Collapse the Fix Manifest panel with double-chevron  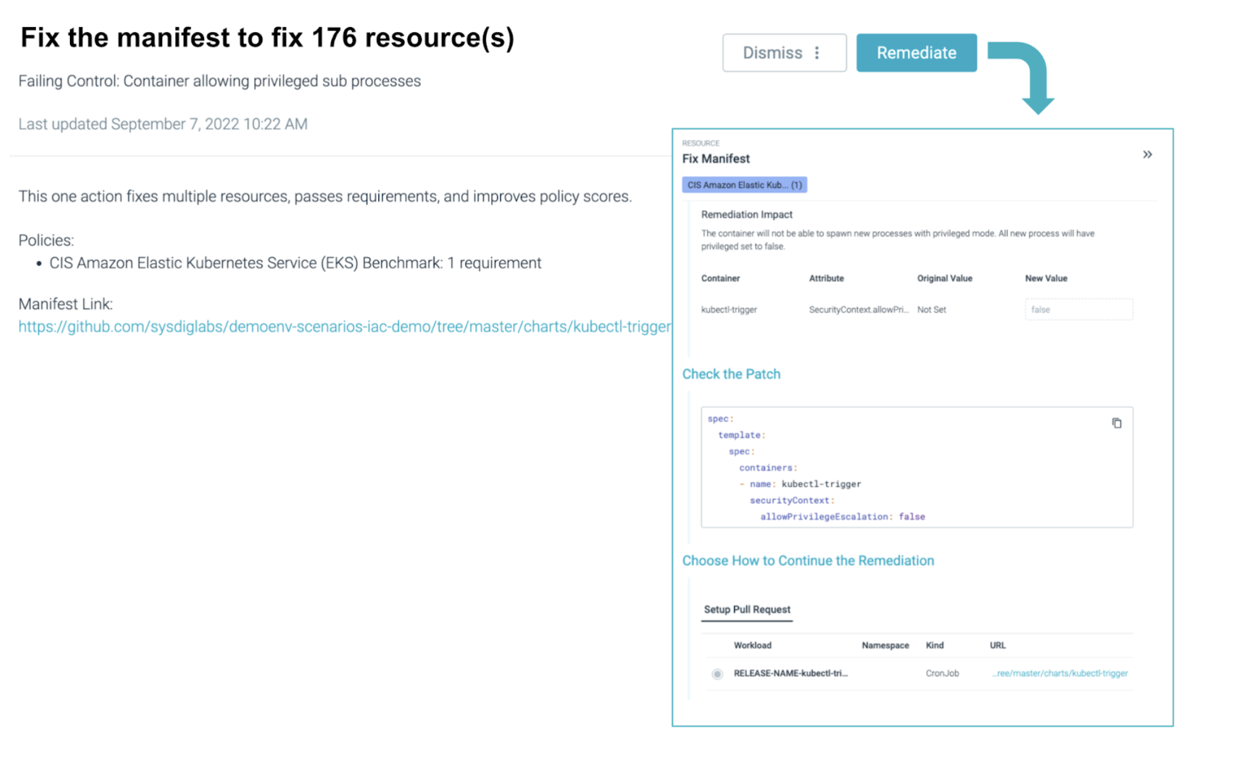click(1148, 154)
